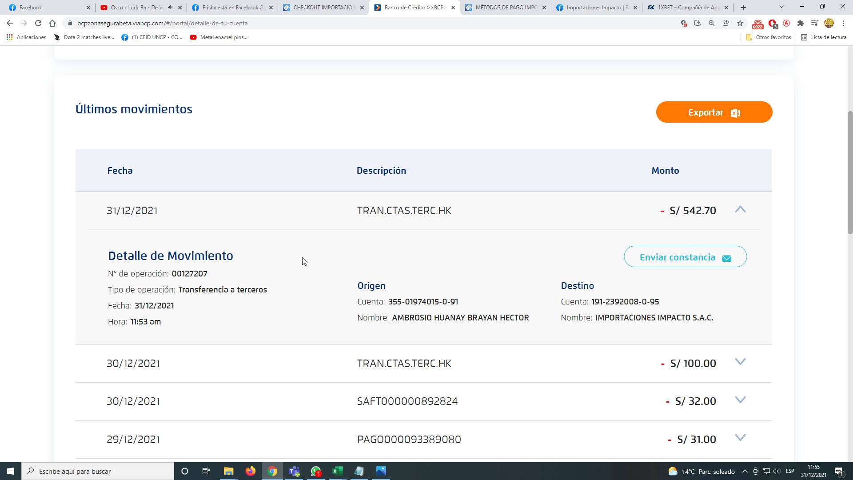This screenshot has width=853, height=480.
Task: Expand the PAGO000093389080 transaction row
Action: tap(740, 438)
